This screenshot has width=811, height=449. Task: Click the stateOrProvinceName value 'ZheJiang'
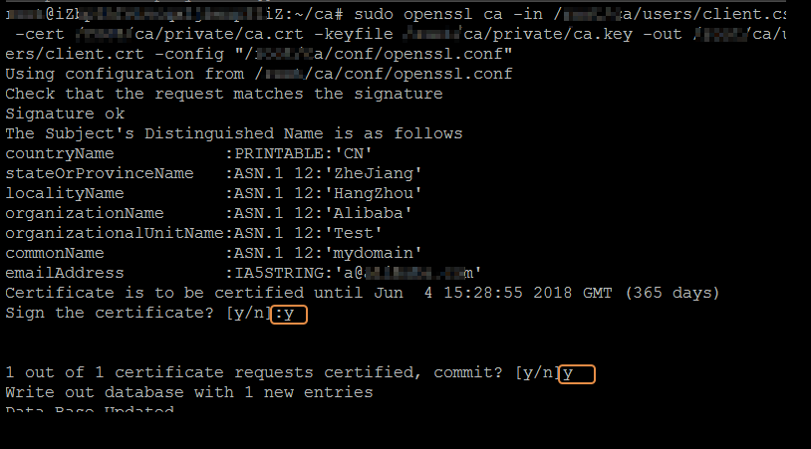pos(383,174)
